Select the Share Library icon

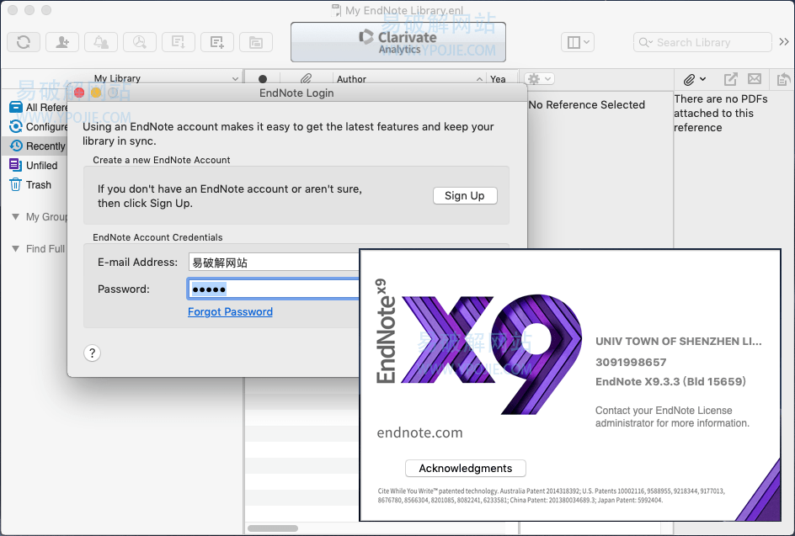coord(62,42)
